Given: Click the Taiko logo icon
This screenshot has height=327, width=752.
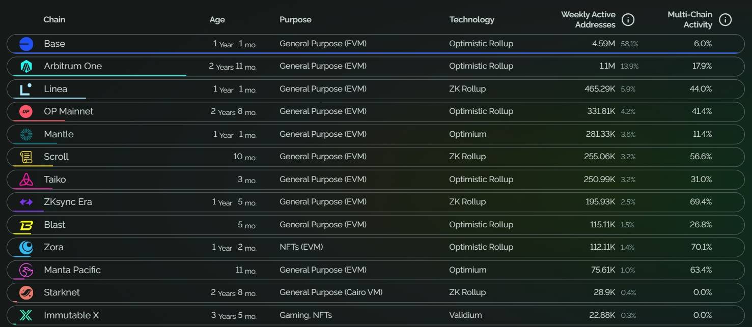Looking at the screenshot, I should point(26,180).
